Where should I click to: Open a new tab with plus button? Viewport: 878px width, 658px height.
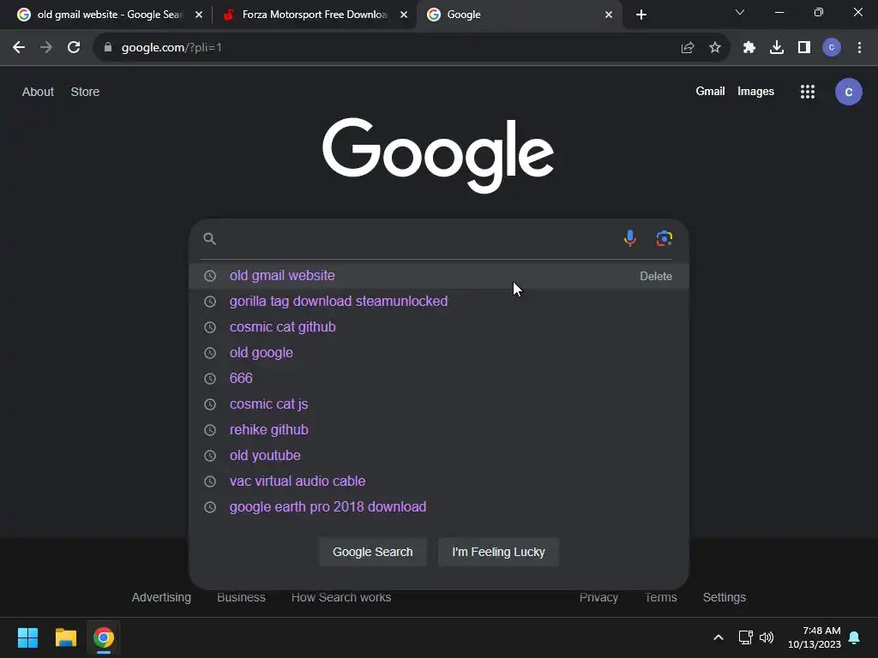pyautogui.click(x=641, y=15)
